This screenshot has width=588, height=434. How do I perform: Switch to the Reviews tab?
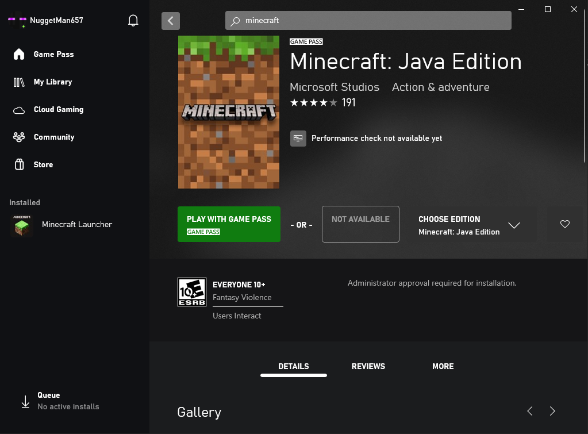point(368,366)
